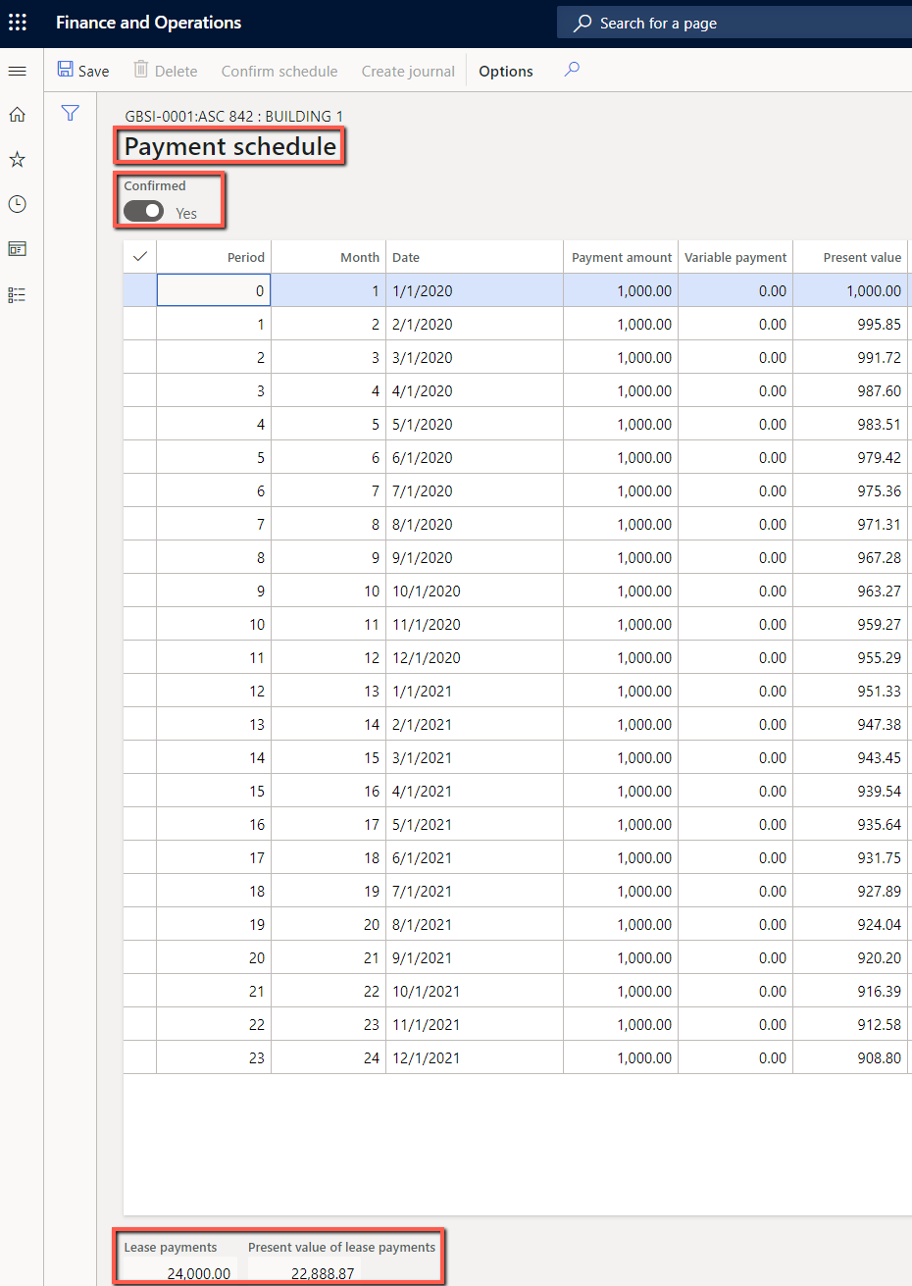Click the Search for a page box
The width and height of the screenshot is (912, 1286).
(x=735, y=22)
